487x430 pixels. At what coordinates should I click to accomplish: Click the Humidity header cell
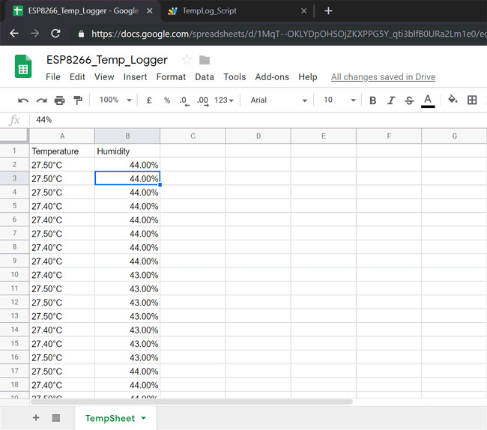pos(127,151)
